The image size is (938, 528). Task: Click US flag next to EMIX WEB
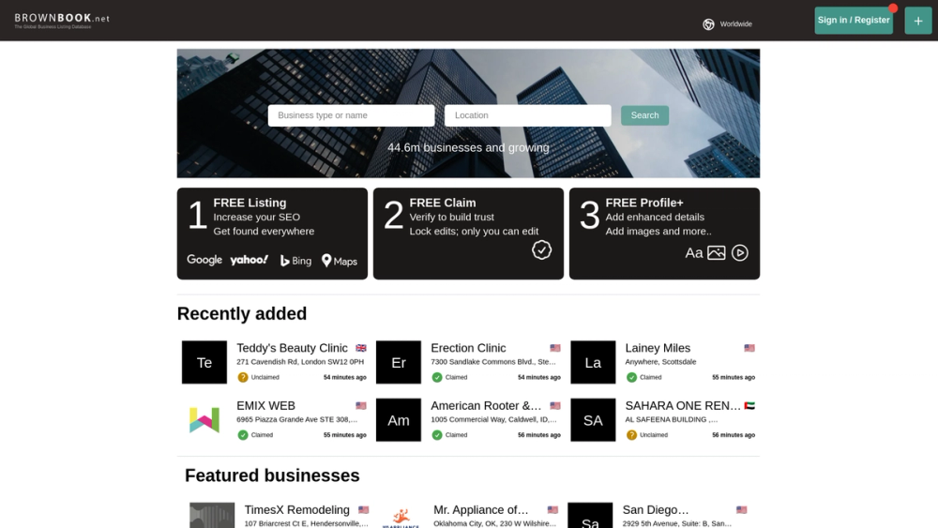[361, 405]
